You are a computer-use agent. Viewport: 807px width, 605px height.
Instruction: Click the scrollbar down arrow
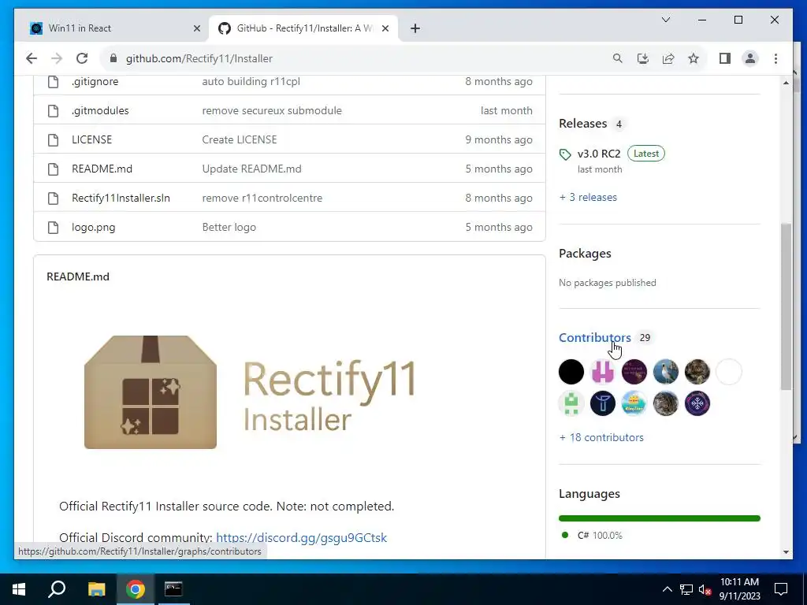point(786,552)
